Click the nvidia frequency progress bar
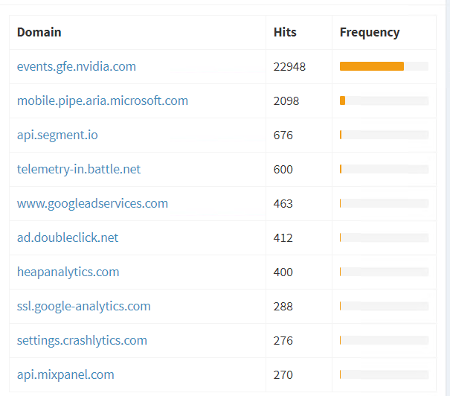The image size is (450, 396). tap(384, 66)
